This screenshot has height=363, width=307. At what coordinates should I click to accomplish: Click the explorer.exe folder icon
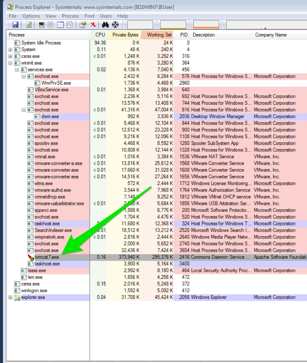pos(17,298)
